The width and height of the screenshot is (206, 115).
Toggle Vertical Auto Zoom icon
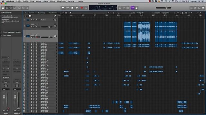[x=183, y=13]
